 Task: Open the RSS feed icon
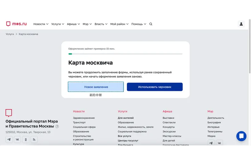point(34,139)
